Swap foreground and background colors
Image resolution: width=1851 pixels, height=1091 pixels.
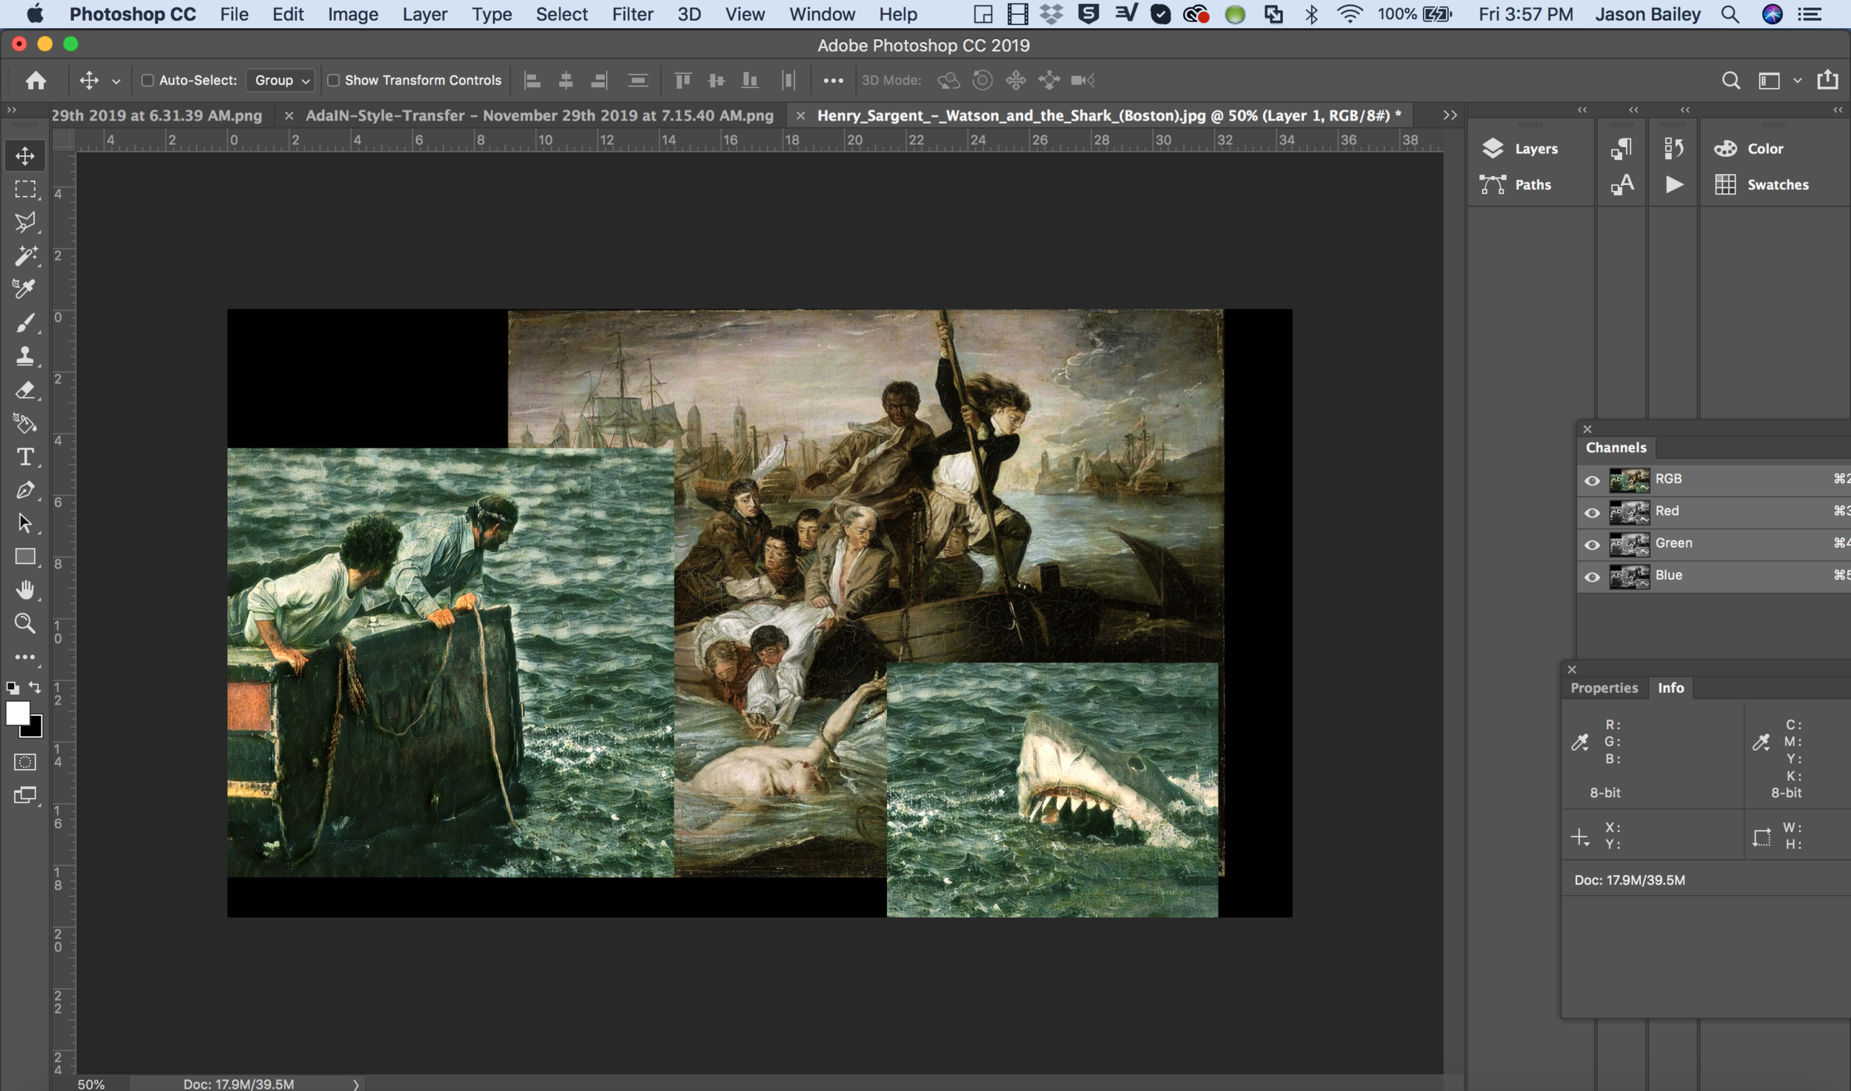[35, 687]
